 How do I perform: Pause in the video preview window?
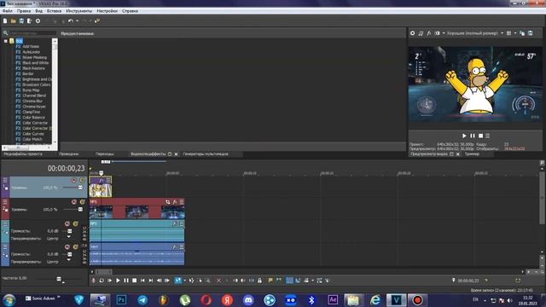pyautogui.click(x=473, y=136)
